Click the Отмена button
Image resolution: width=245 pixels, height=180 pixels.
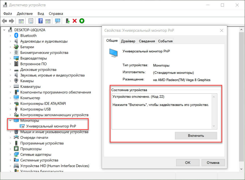[x=213, y=163]
